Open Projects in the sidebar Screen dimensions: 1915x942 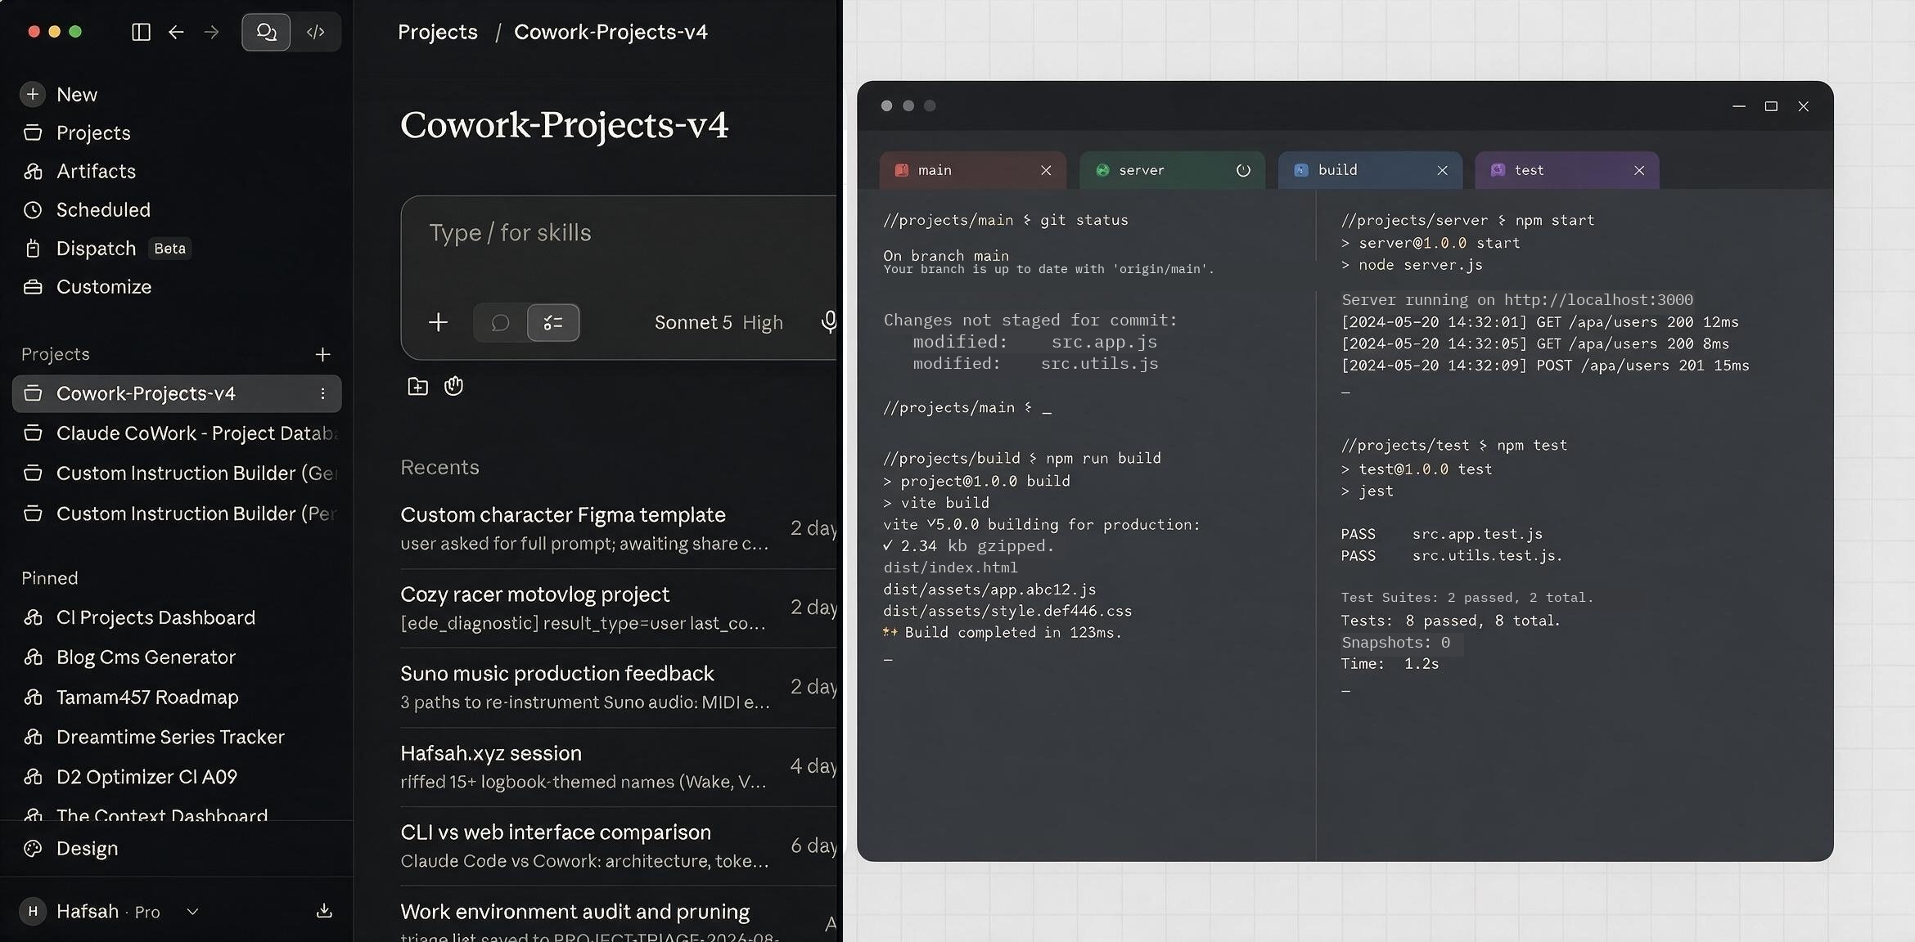[x=77, y=132]
